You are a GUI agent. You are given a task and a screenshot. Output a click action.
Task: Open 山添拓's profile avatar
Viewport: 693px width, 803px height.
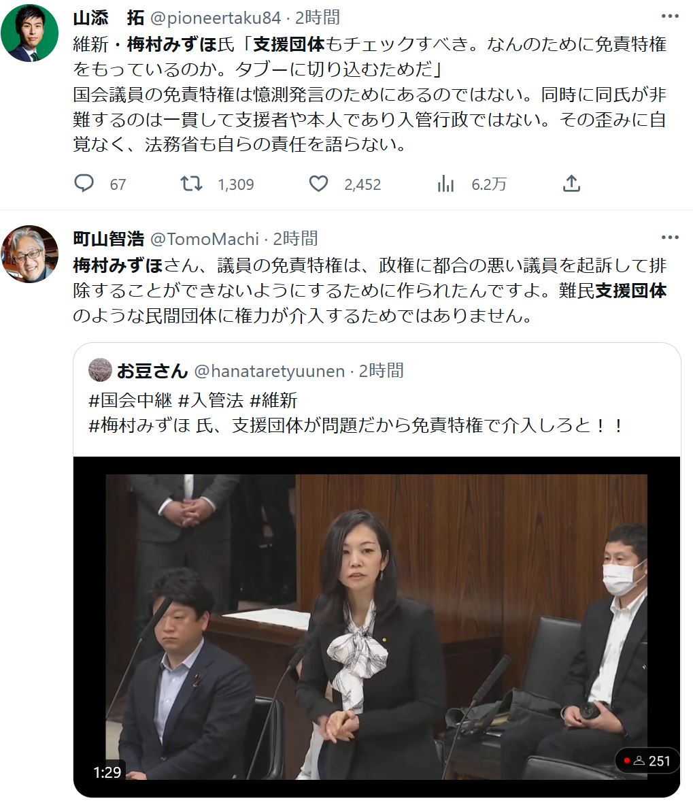(30, 33)
